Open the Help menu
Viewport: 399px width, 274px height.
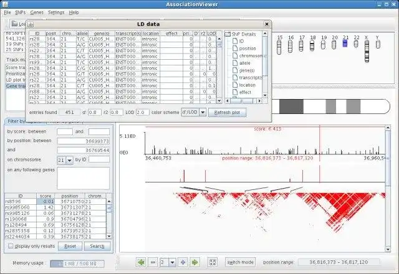(x=74, y=12)
